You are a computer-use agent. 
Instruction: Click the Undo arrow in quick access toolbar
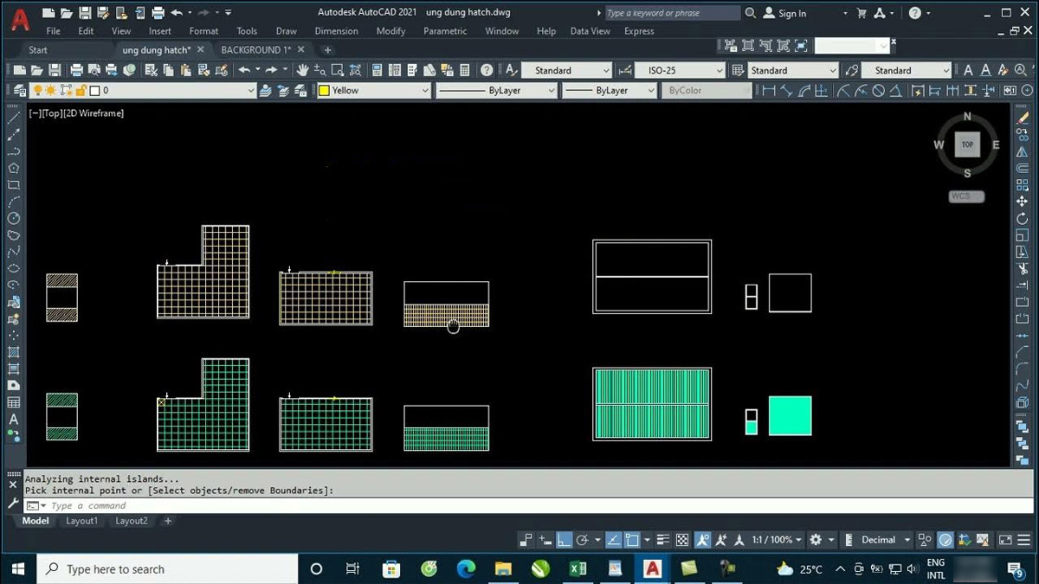[177, 13]
